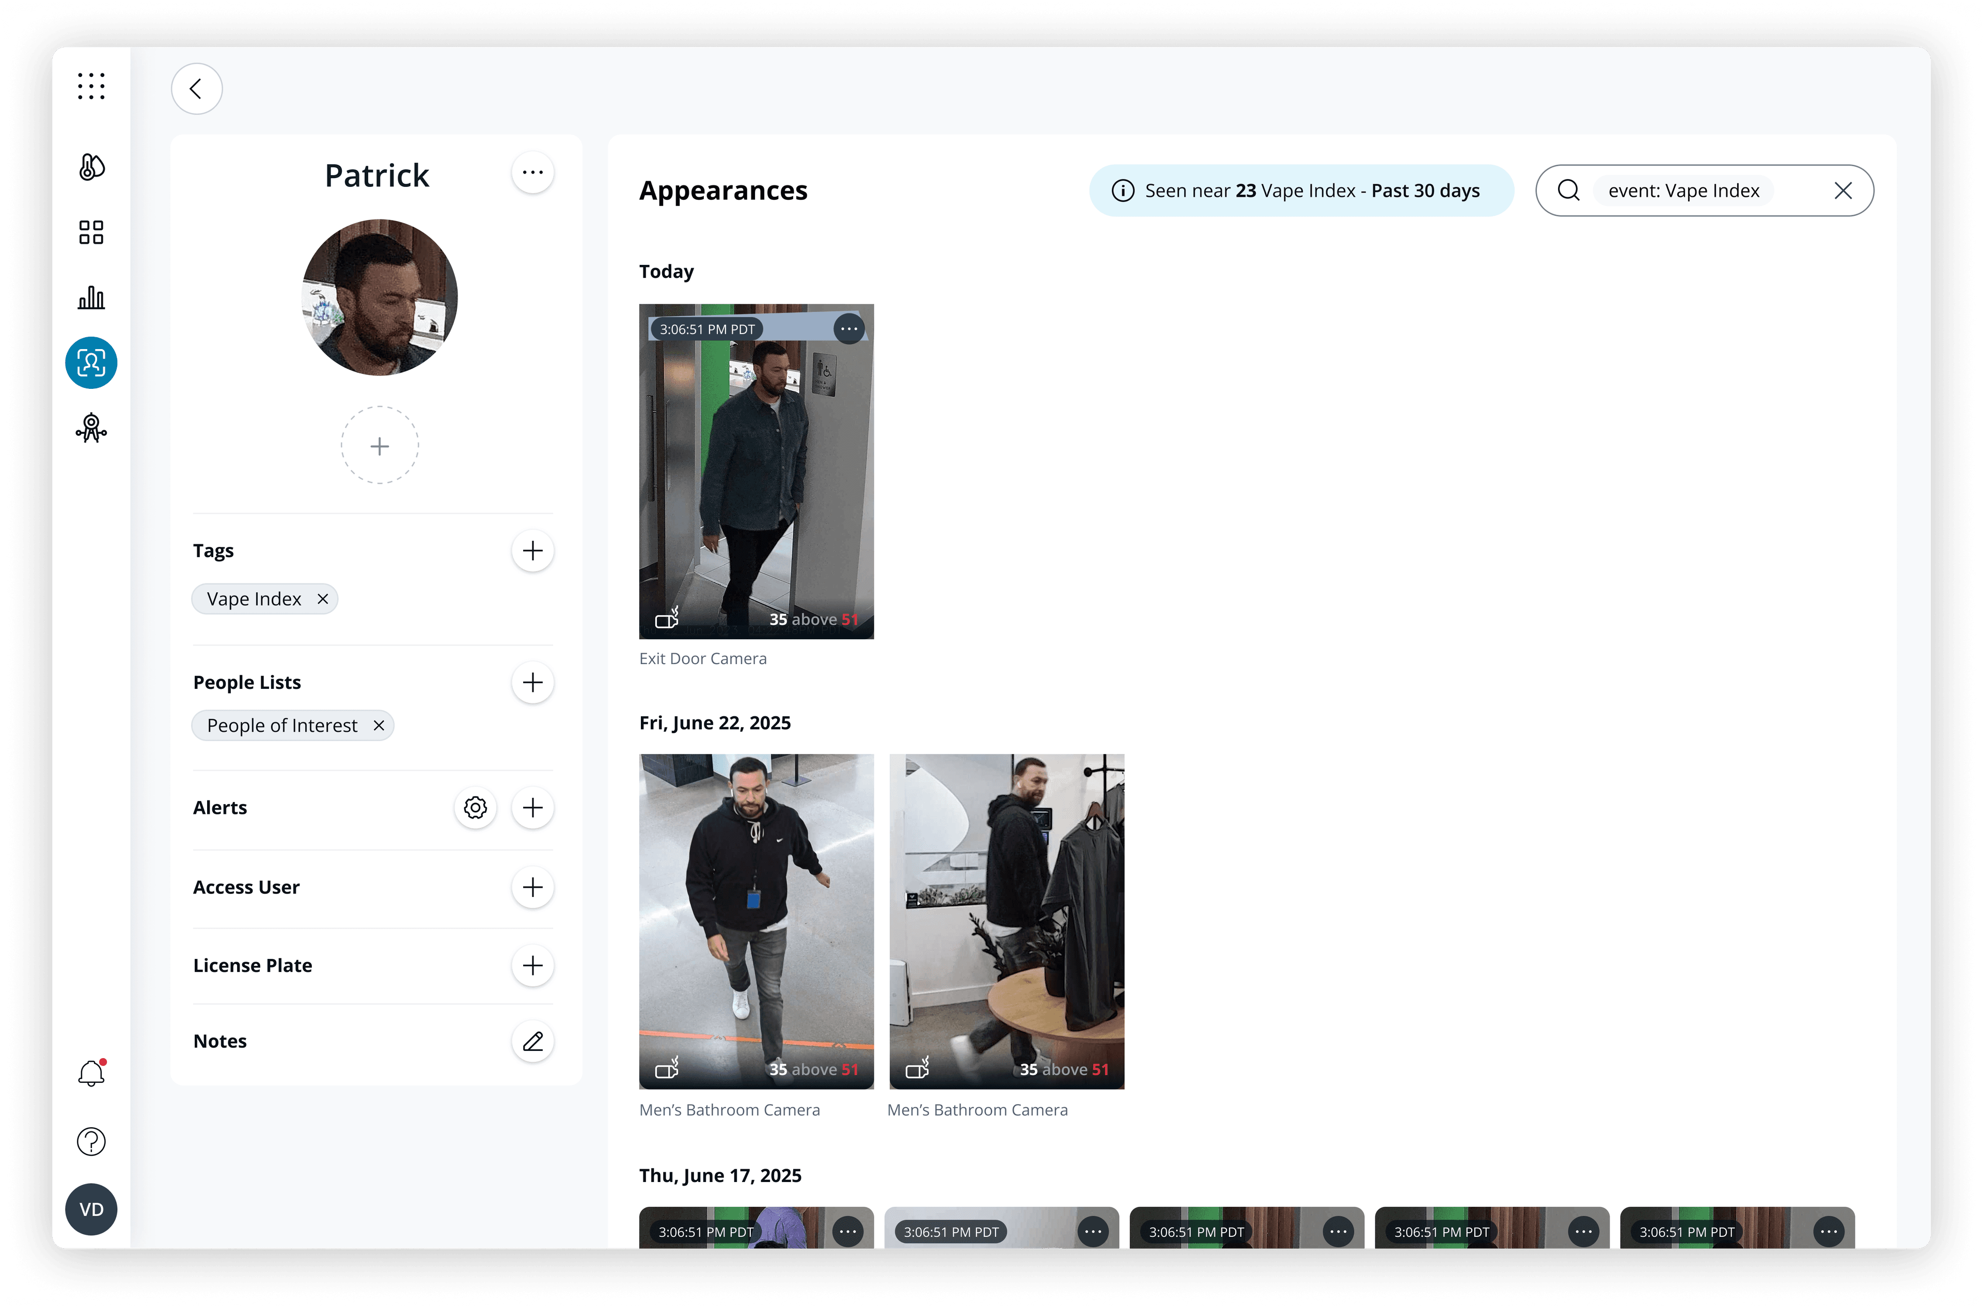This screenshot has width=1983, height=1306.
Task: Clear the event: Vape Index search filter
Action: pyautogui.click(x=1843, y=190)
